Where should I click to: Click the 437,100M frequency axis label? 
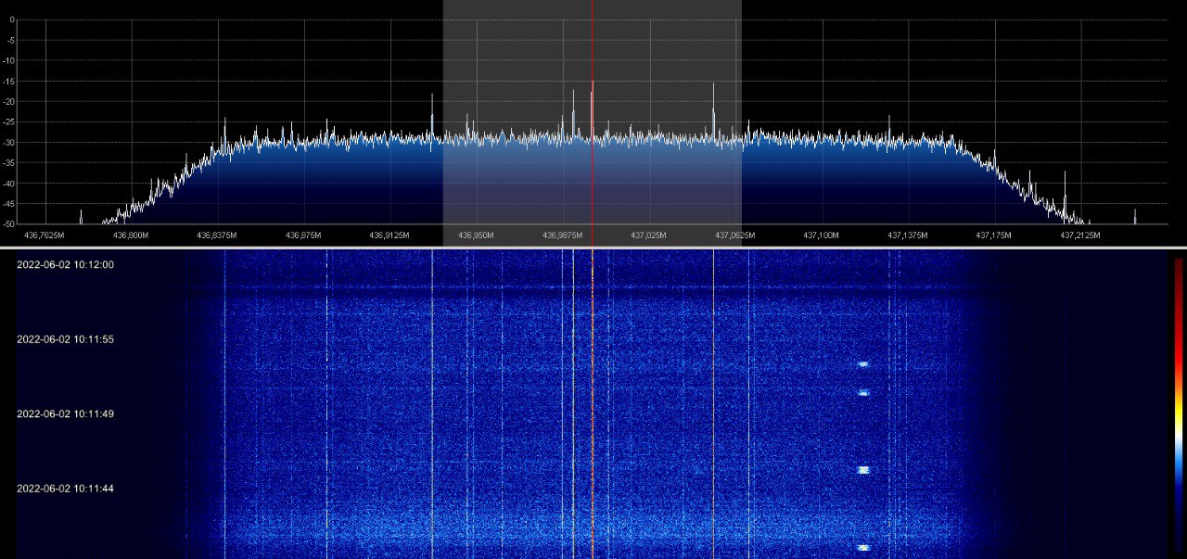(x=822, y=235)
